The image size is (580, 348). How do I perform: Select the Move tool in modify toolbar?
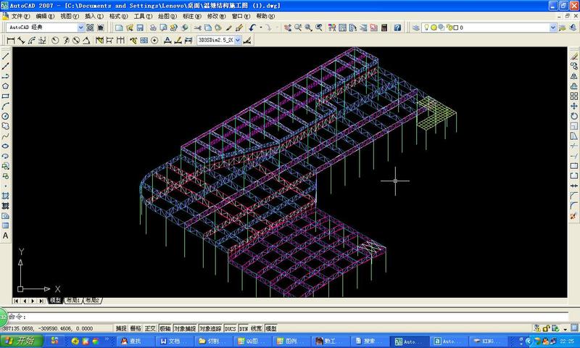[574, 106]
